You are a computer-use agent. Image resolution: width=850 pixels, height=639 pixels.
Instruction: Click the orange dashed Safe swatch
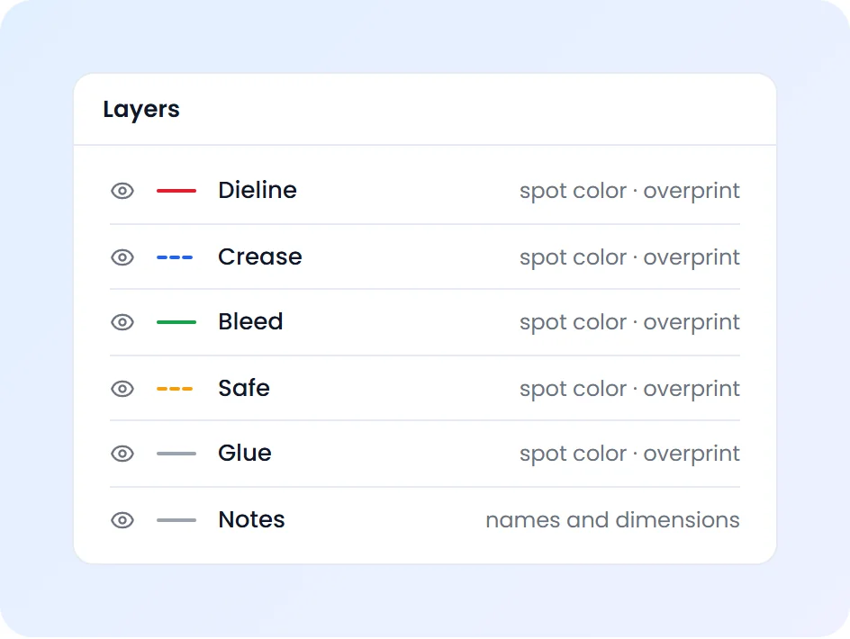tap(175, 389)
